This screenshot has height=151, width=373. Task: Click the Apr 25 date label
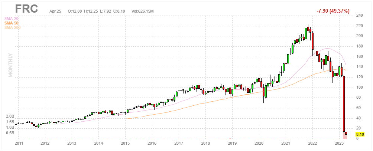pyautogui.click(x=55, y=11)
